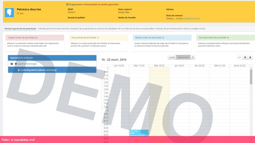Switch calendar to Zi view
255x143 pixels.
193,57
